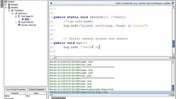This screenshot has width=176, height=99.
Task: Click code editor vertical scrollbar thumb
Action: coord(173,44)
